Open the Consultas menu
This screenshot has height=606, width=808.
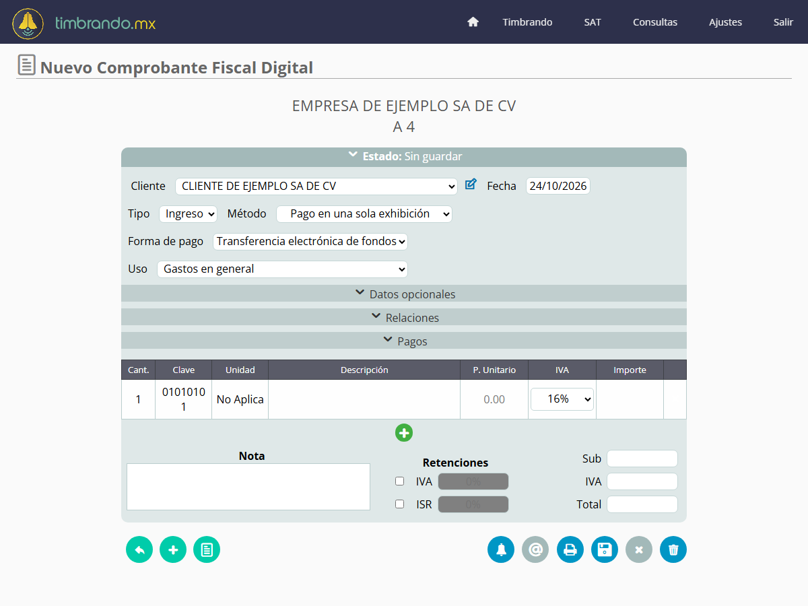[655, 22]
